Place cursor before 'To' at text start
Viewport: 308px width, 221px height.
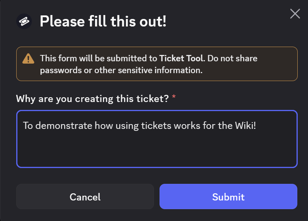point(23,125)
